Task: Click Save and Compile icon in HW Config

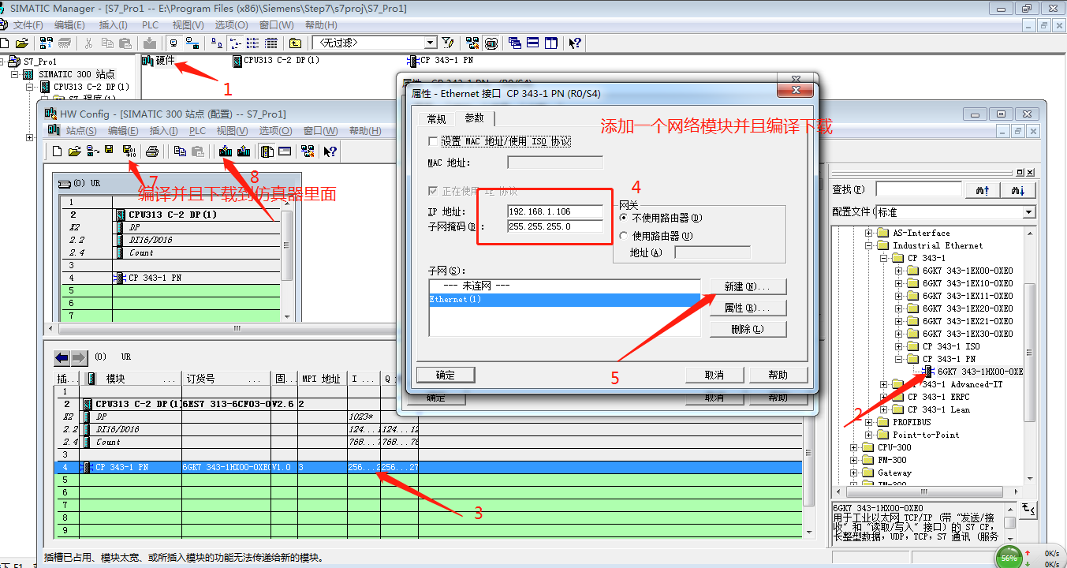Action: point(128,151)
